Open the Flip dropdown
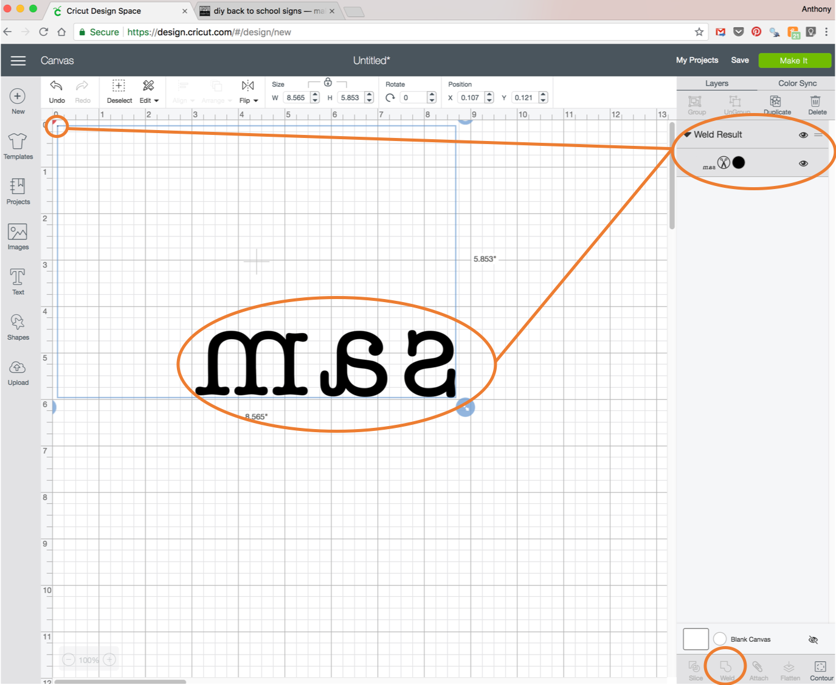 (x=248, y=91)
